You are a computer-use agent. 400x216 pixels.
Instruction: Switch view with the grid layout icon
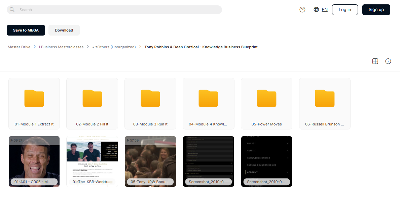pyautogui.click(x=375, y=61)
